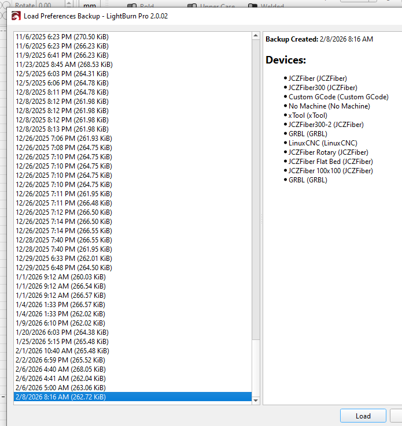Select backup 1/4/2026 1:33 PM (266.57 KiB)
The image size is (402, 426).
click(x=132, y=305)
